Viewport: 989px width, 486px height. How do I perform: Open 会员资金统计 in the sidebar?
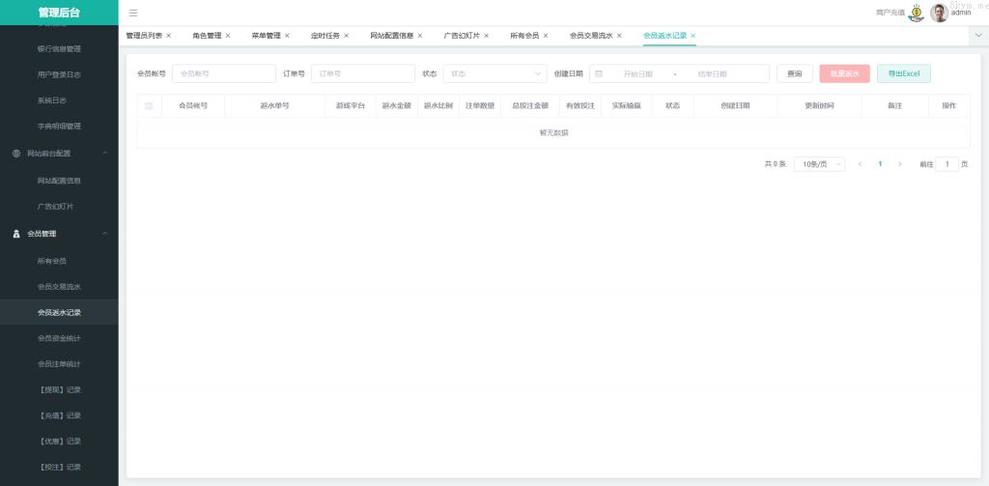pyautogui.click(x=59, y=338)
